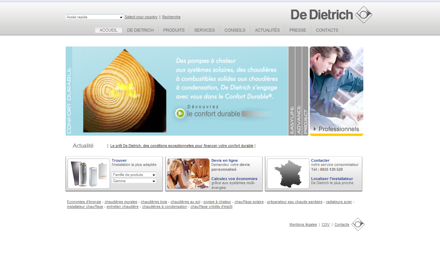The image size is (440, 253).
Task: Open the CONSEILS menu
Action: point(235,30)
